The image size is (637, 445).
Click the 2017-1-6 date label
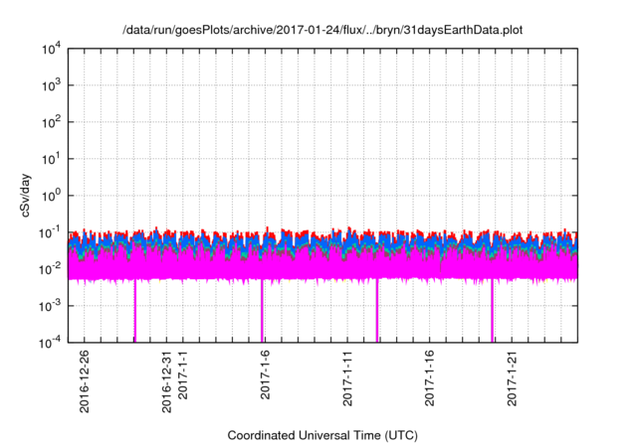[x=265, y=374]
